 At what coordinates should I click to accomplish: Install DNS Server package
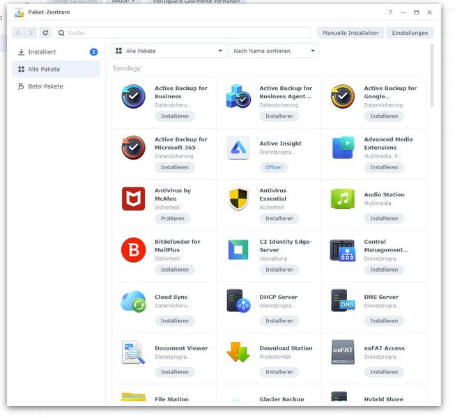coord(384,321)
